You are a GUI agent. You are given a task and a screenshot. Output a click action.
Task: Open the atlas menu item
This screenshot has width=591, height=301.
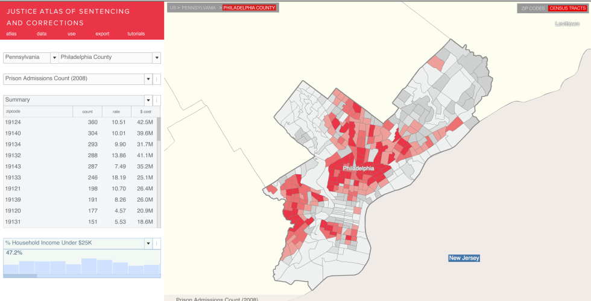[11, 34]
